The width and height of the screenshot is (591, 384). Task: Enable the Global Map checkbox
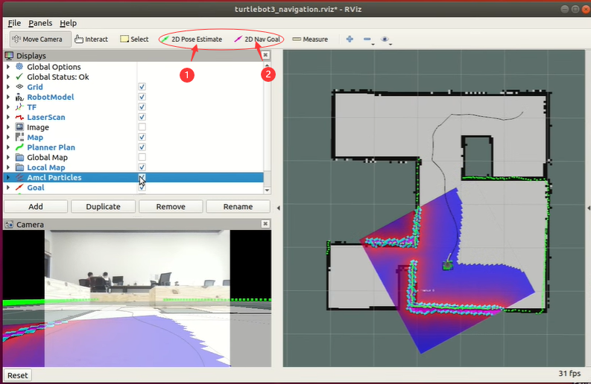tap(142, 158)
